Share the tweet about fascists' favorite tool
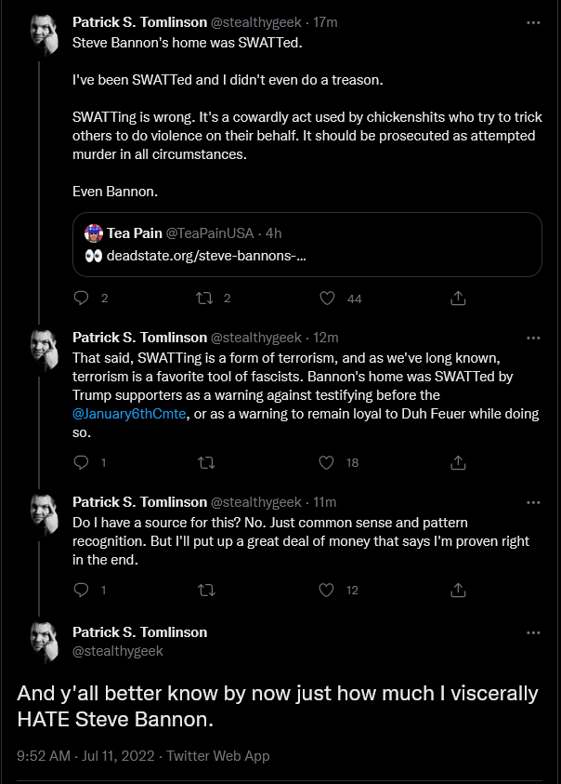Image resolution: width=561 pixels, height=784 pixels. click(x=458, y=463)
